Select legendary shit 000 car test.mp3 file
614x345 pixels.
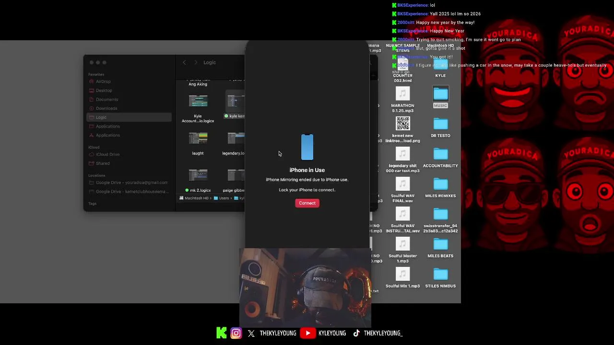click(x=403, y=160)
